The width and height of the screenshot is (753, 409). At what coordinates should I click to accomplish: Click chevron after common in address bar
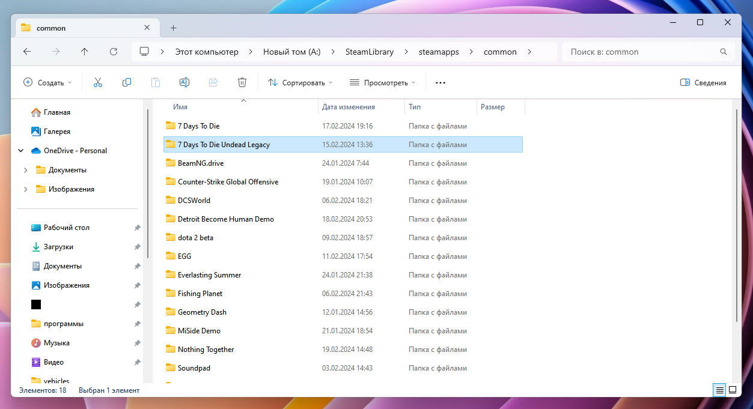click(529, 52)
